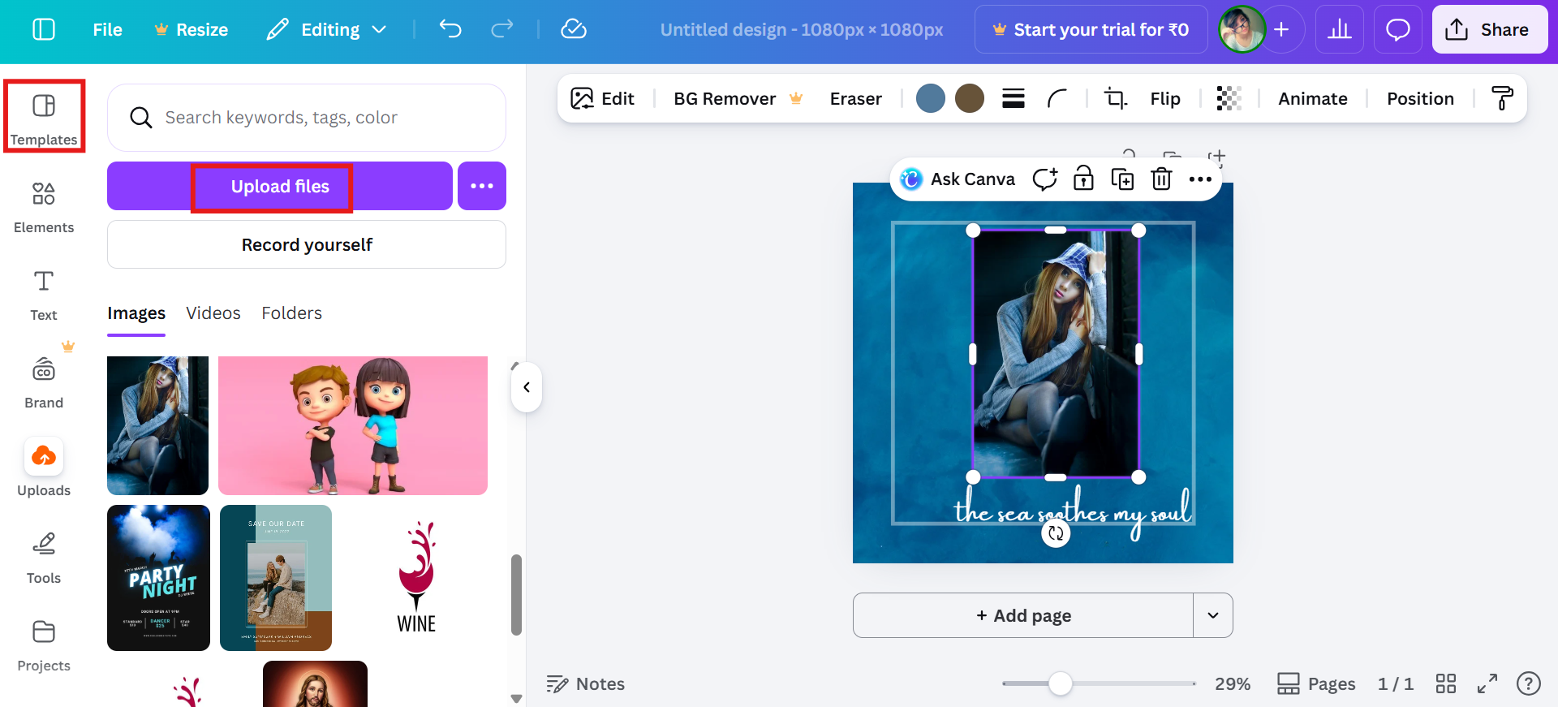1558x707 pixels.
Task: Open the File menu
Action: [x=107, y=30]
